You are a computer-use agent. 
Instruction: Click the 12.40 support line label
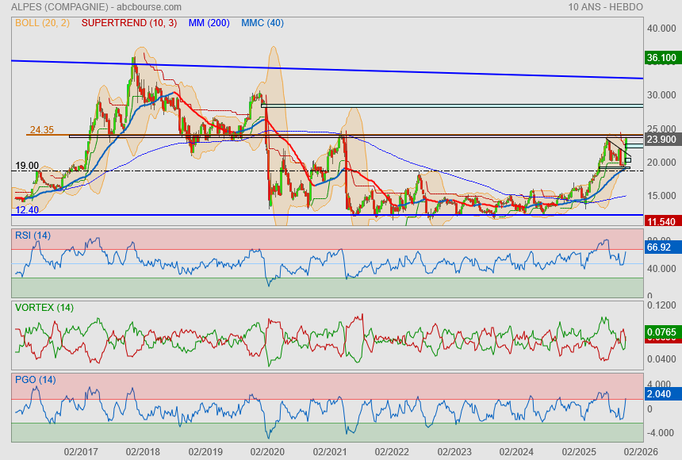(27, 210)
